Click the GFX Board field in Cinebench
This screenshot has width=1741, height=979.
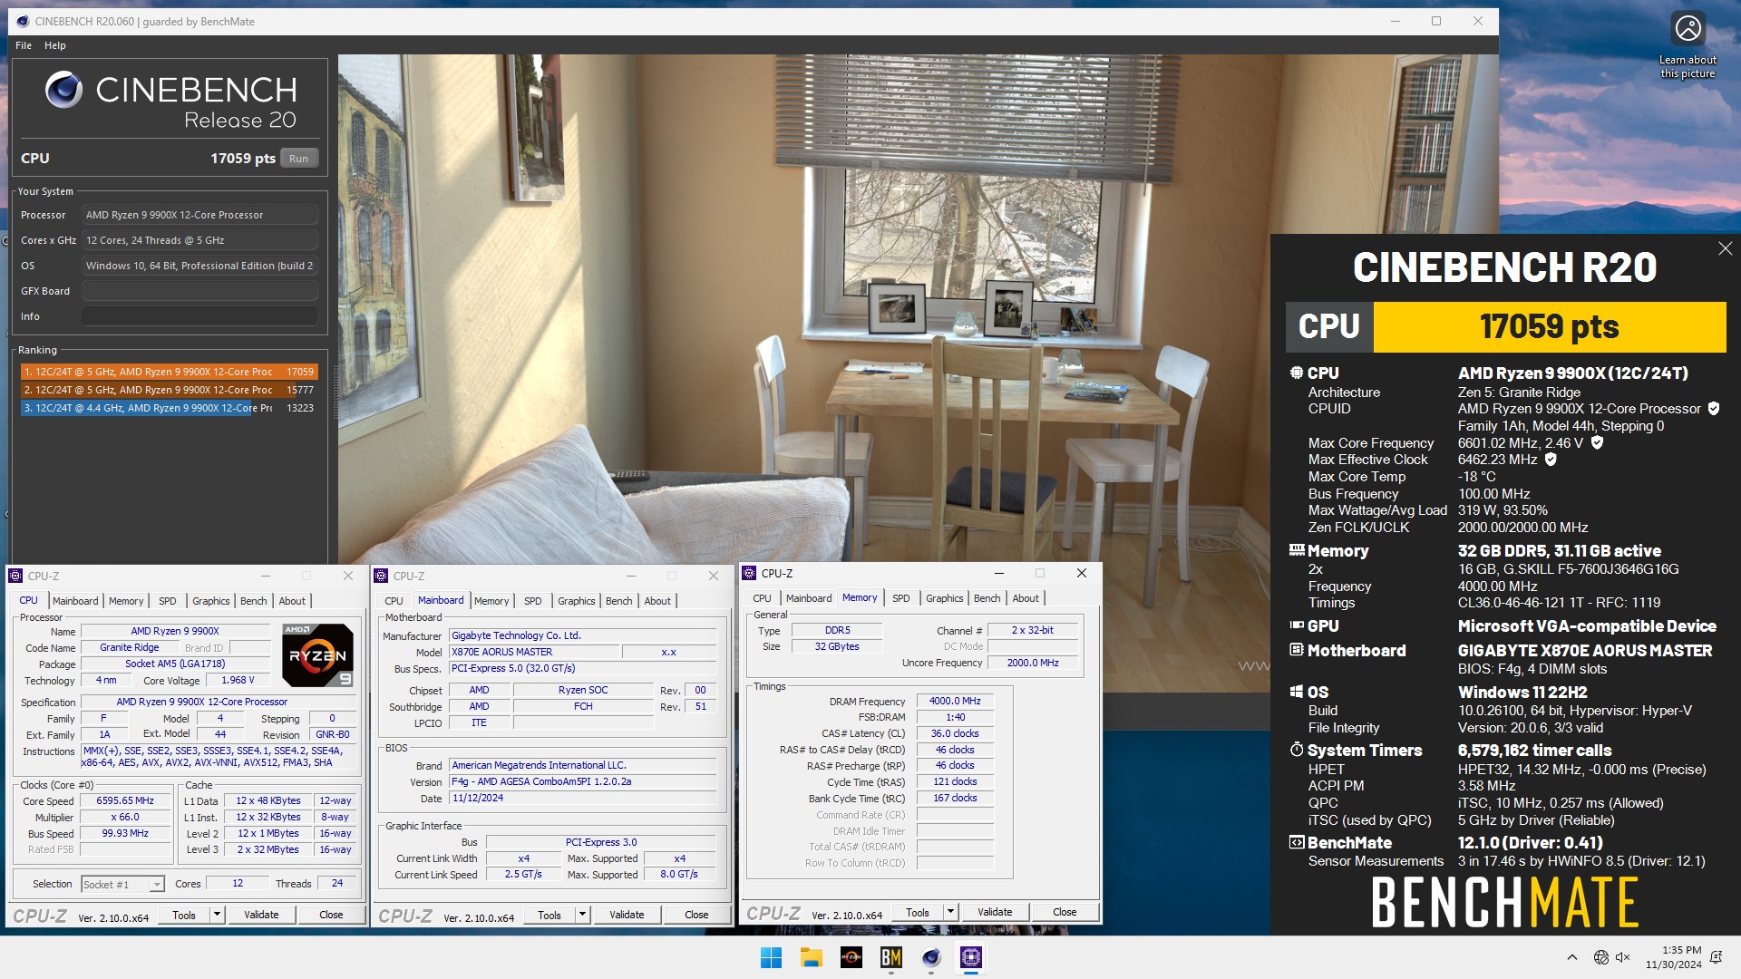click(199, 291)
